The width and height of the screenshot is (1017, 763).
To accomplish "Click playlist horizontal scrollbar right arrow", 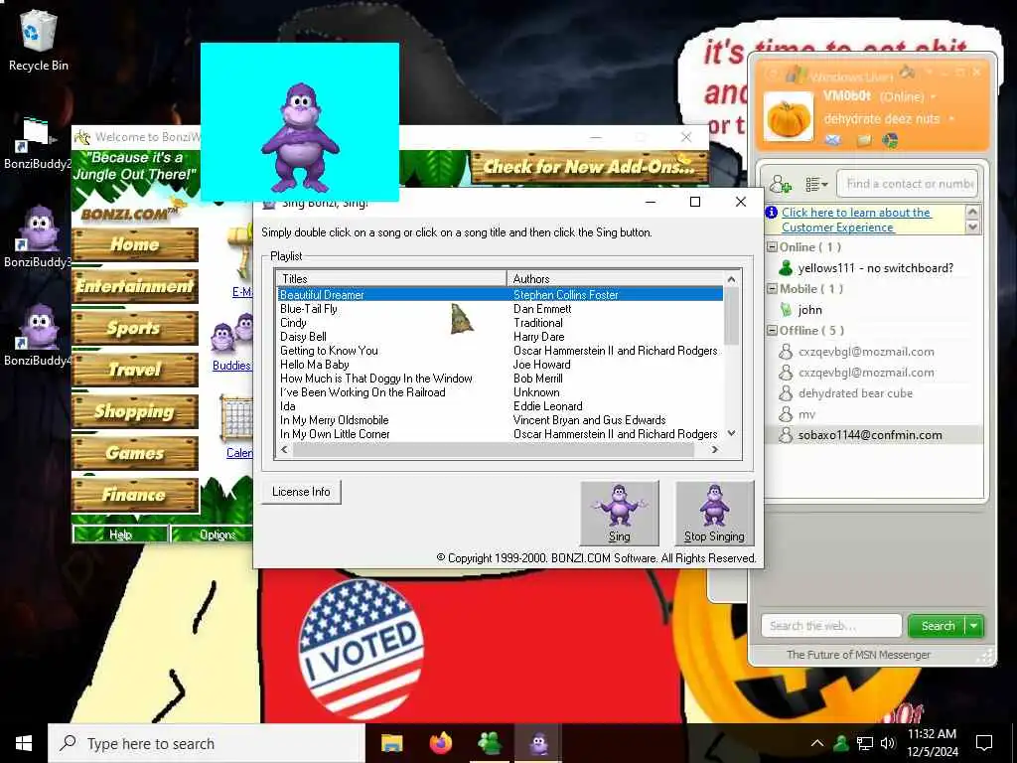I will 715,450.
